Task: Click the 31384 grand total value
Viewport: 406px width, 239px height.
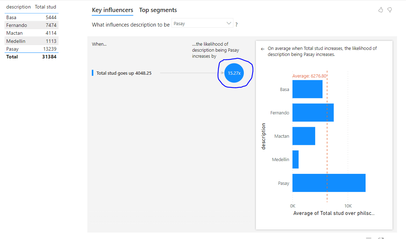Action: click(49, 57)
